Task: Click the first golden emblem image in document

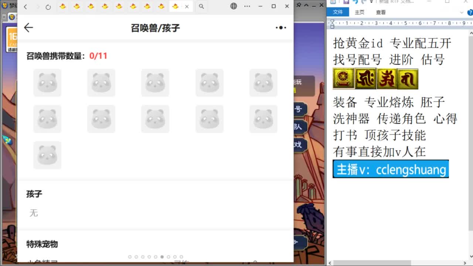Action: [344, 79]
